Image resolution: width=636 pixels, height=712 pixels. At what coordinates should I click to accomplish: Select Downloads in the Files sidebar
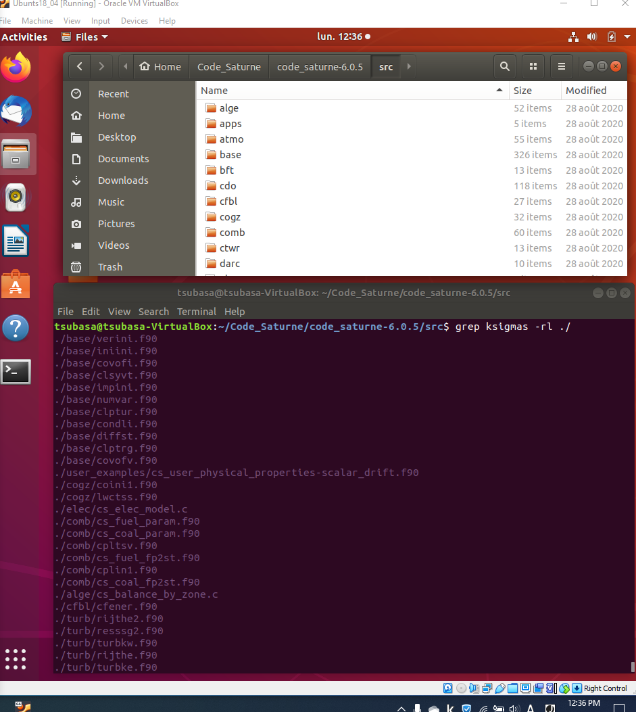pos(123,181)
